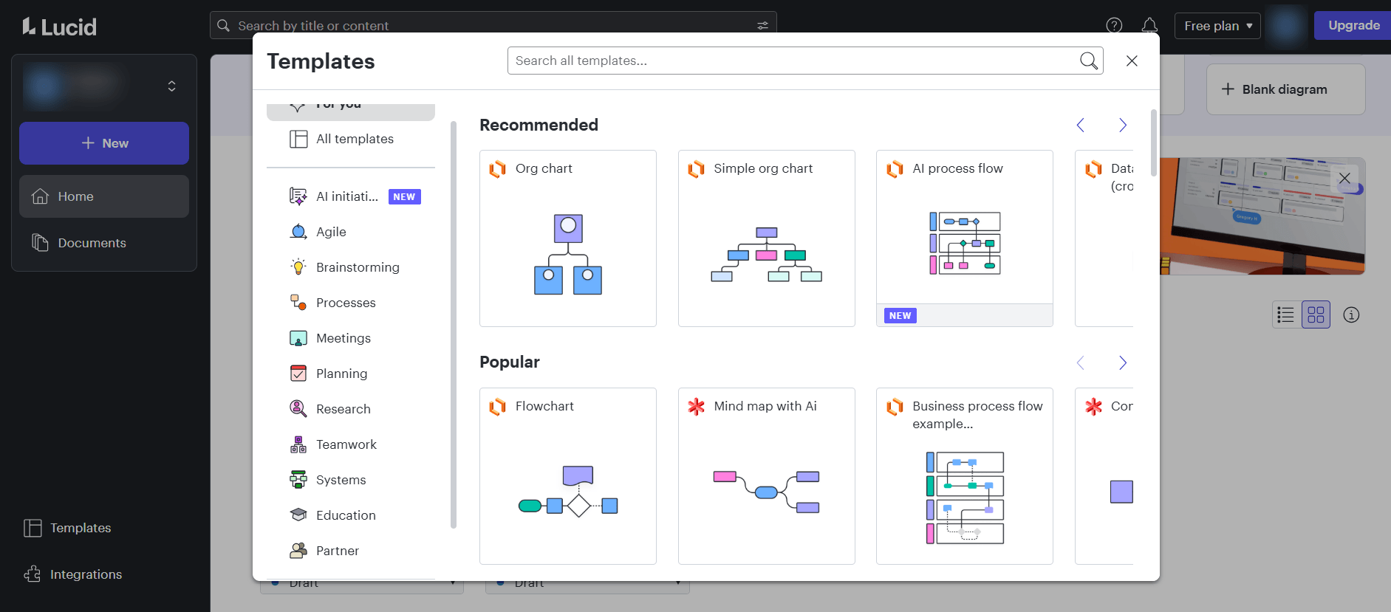The image size is (1391, 612).
Task: Open the Simple org chart template
Action: tap(767, 238)
